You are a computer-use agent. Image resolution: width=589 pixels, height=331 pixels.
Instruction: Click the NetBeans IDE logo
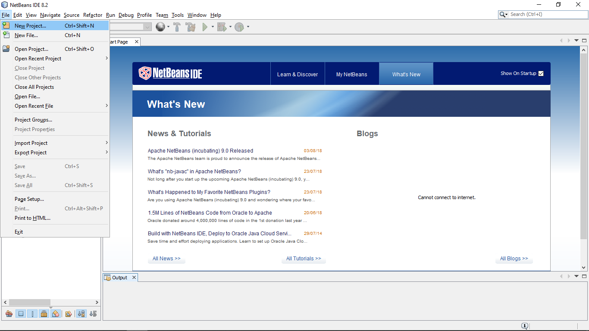click(x=170, y=73)
